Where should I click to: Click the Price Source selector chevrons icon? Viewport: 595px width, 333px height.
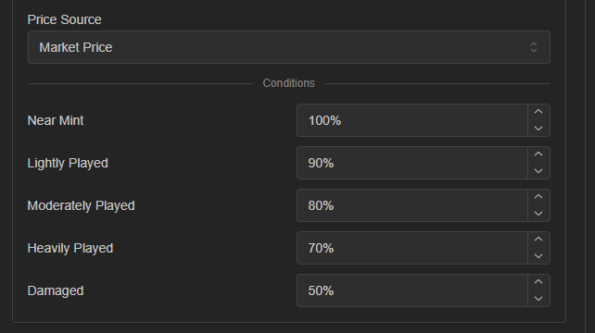pyautogui.click(x=534, y=47)
